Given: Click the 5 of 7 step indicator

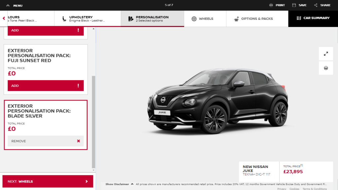Looking at the screenshot, I should 169,5.
